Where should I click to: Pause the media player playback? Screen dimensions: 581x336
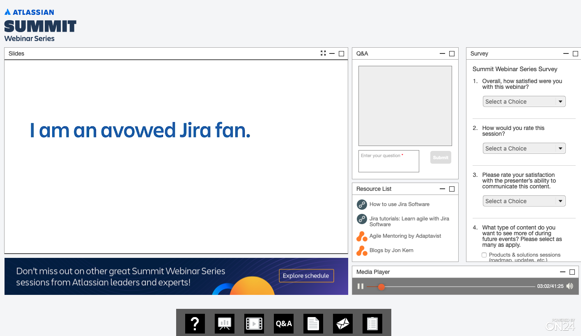pyautogui.click(x=361, y=286)
